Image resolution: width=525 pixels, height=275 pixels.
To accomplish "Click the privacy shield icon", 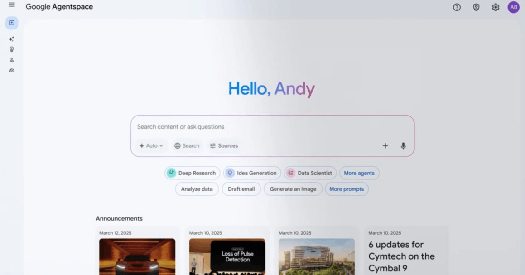I will click(476, 7).
